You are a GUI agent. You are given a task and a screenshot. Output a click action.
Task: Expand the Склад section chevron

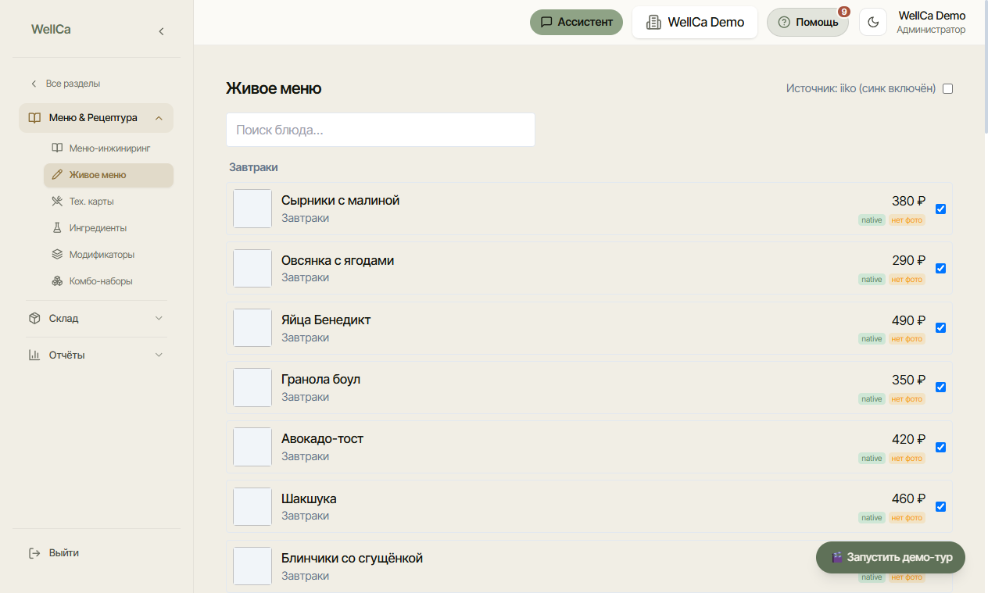pos(159,319)
